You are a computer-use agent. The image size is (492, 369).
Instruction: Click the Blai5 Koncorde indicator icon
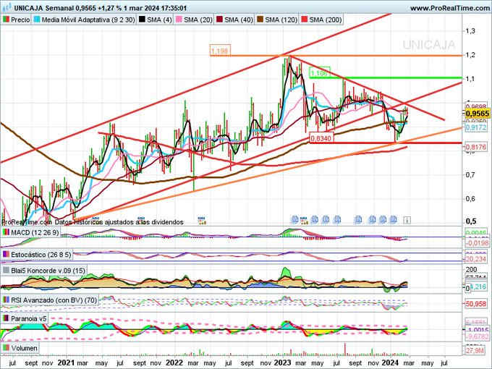click(6, 270)
